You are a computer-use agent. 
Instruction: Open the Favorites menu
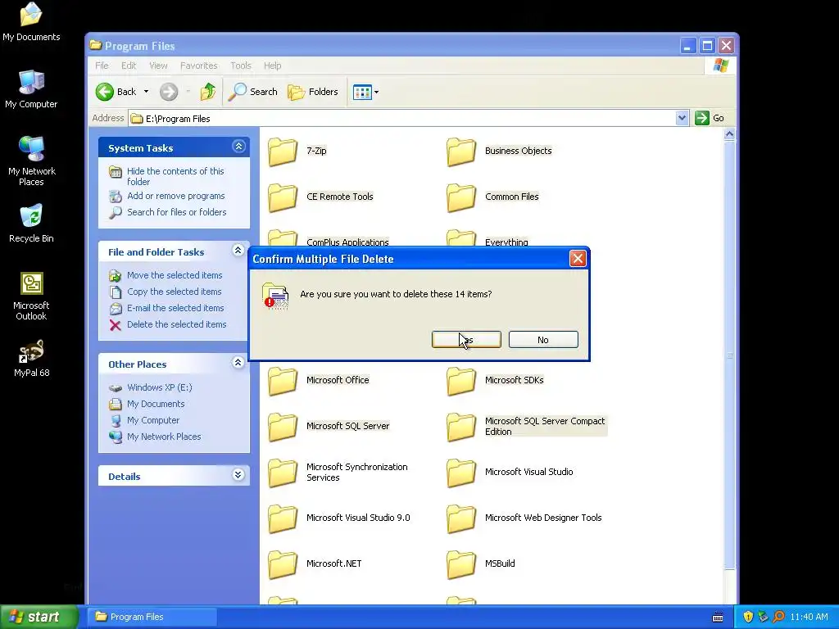tap(198, 66)
